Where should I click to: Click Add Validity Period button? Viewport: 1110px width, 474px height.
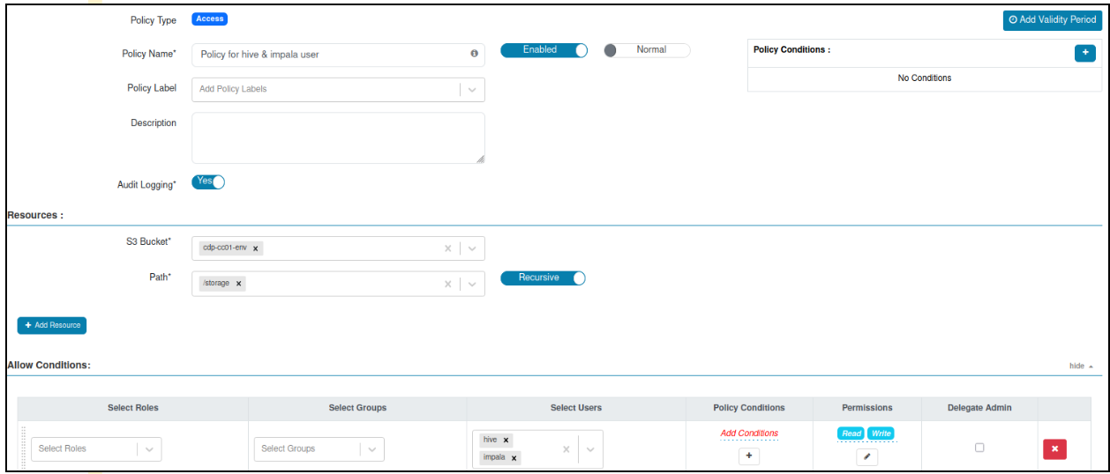coord(1052,19)
